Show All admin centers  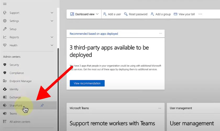point(28,122)
